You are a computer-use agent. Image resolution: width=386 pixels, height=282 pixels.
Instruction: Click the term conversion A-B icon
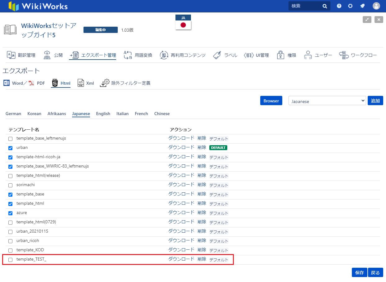tap(128, 55)
